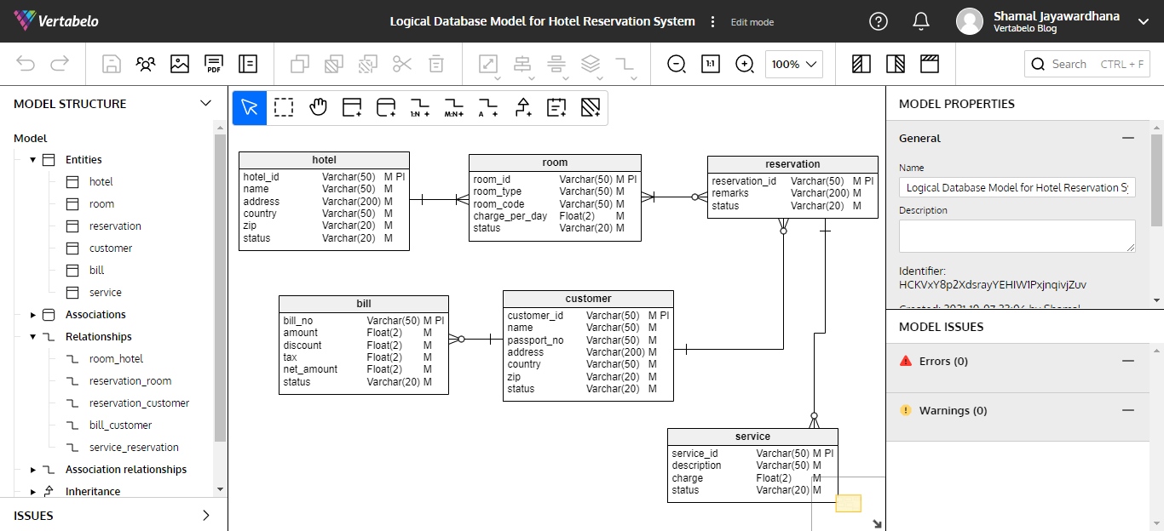Choose the M:N relationship tool

[454, 107]
